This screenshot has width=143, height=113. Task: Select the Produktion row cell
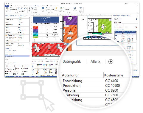(x=71, y=86)
